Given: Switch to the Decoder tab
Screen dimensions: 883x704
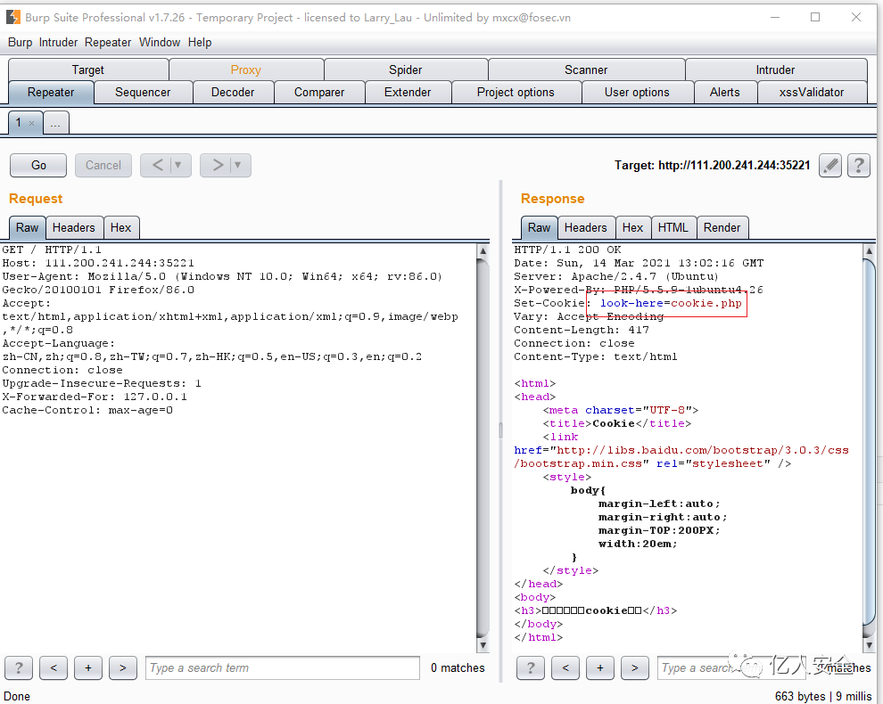Looking at the screenshot, I should click(233, 92).
